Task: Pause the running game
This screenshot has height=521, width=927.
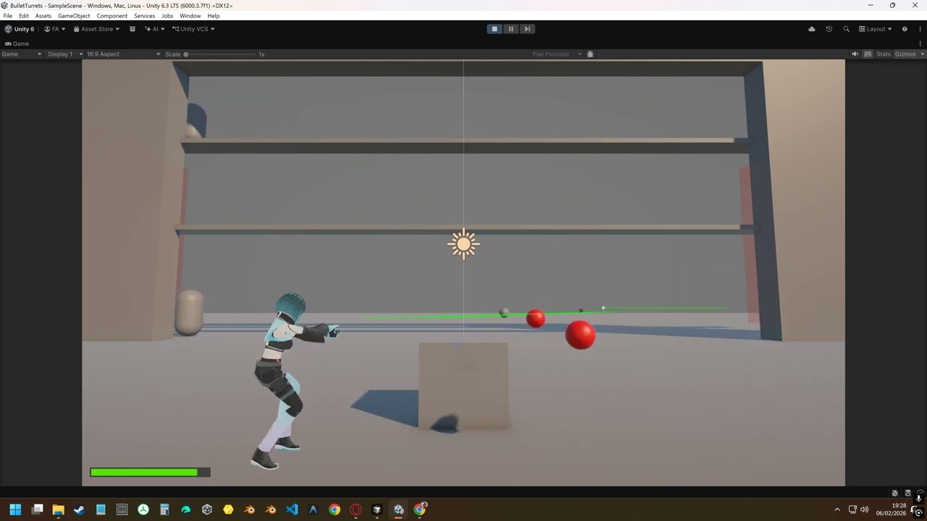Action: pyautogui.click(x=511, y=29)
